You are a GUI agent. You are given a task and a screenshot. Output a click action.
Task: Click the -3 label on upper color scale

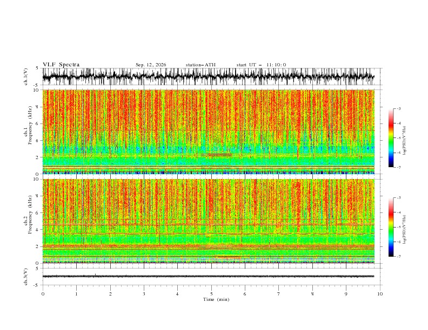(x=399, y=108)
